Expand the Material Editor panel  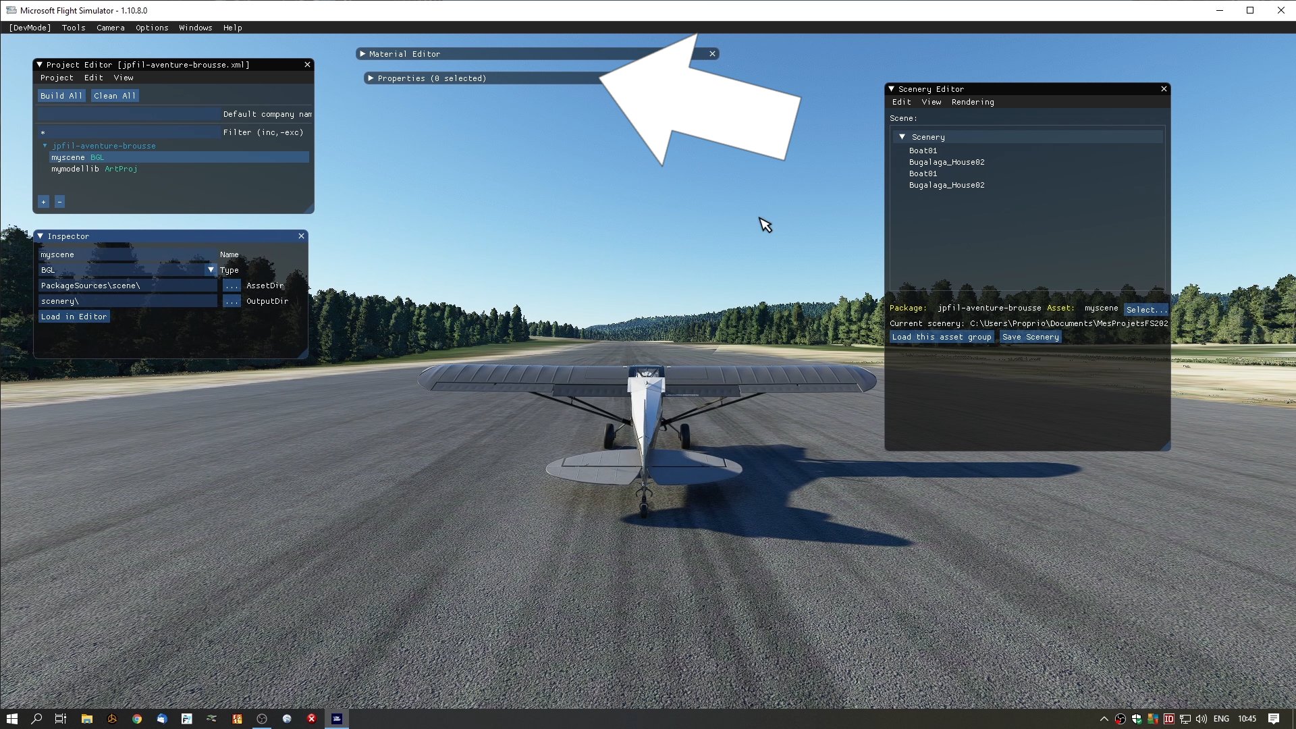coord(363,54)
